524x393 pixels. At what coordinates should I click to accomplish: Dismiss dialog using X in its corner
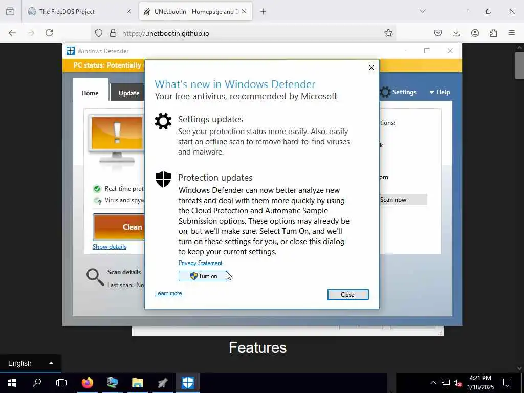[x=372, y=68]
